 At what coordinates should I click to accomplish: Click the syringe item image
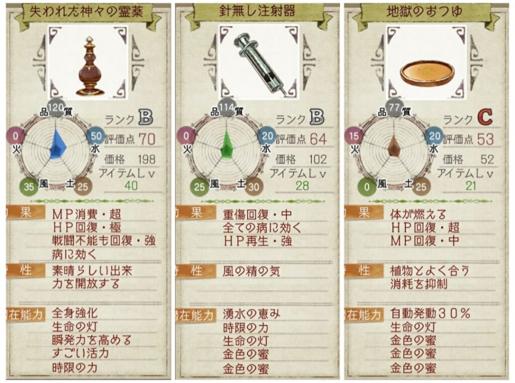[260, 63]
